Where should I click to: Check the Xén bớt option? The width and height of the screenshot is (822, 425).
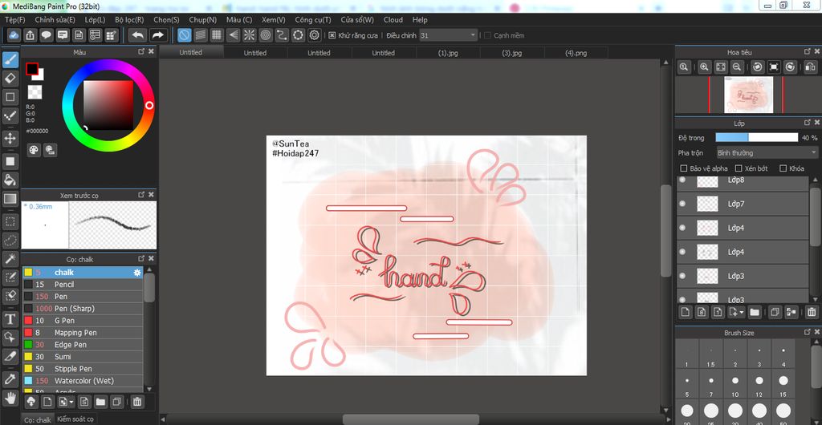(x=739, y=168)
